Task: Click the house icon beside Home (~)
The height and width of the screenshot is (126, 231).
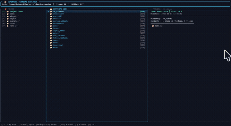Action: (8, 26)
